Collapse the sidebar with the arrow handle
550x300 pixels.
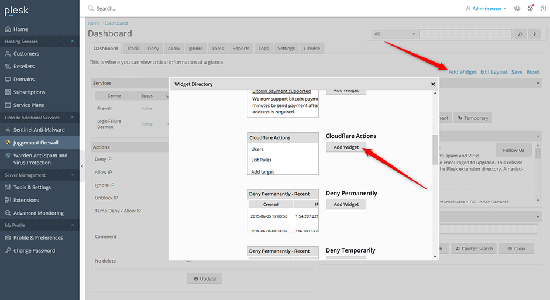[x=82, y=166]
